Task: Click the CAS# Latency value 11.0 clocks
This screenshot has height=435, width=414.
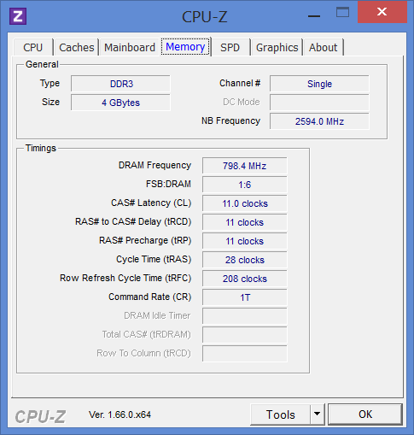Action: [x=245, y=203]
